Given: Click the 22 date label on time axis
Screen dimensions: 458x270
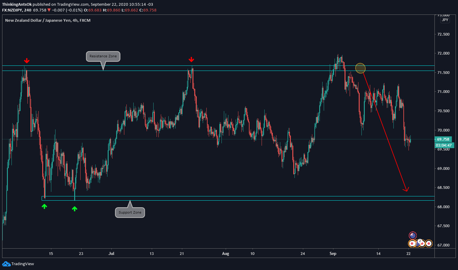Looking at the screenshot, I should (x=409, y=254).
